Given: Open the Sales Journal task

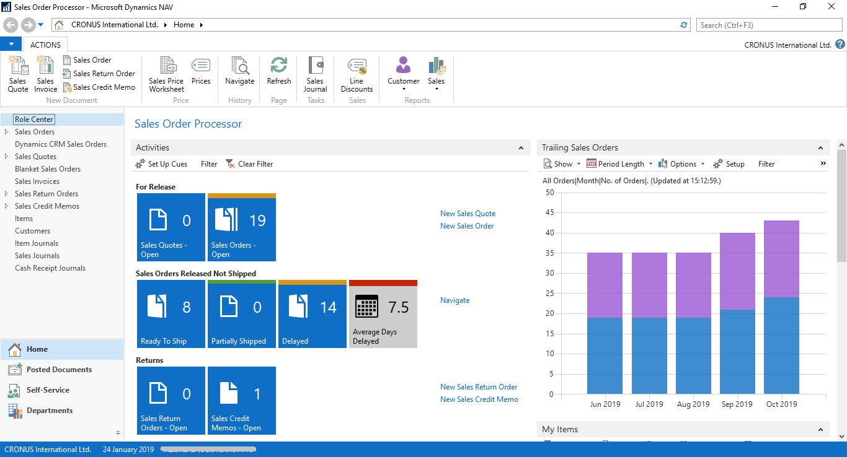Looking at the screenshot, I should coord(315,74).
